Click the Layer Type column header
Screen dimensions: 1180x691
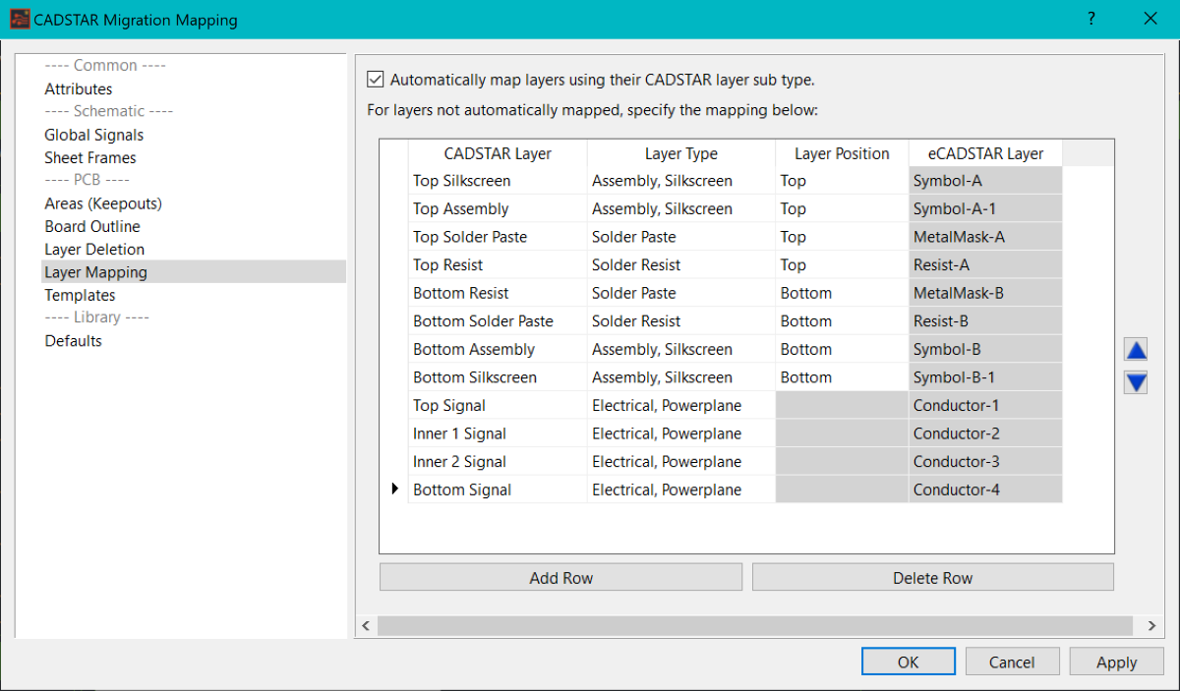681,153
